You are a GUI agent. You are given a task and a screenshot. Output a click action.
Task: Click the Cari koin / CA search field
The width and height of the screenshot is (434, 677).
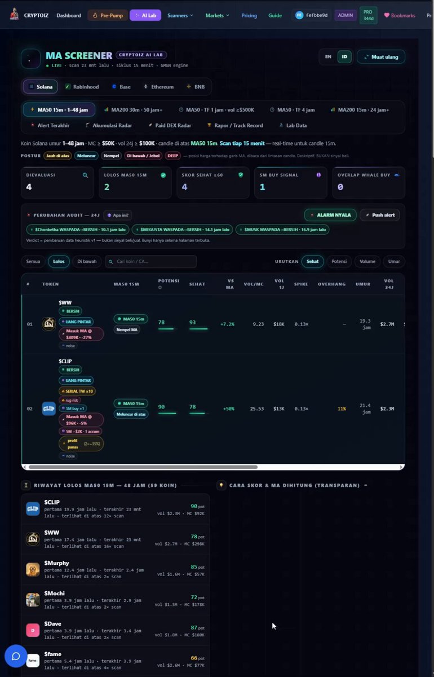(x=151, y=261)
